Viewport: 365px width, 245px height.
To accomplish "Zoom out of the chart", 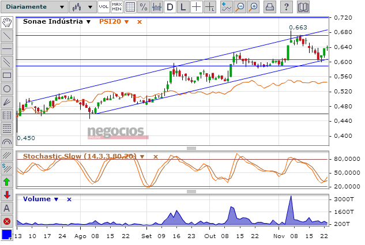I will pos(240,7).
